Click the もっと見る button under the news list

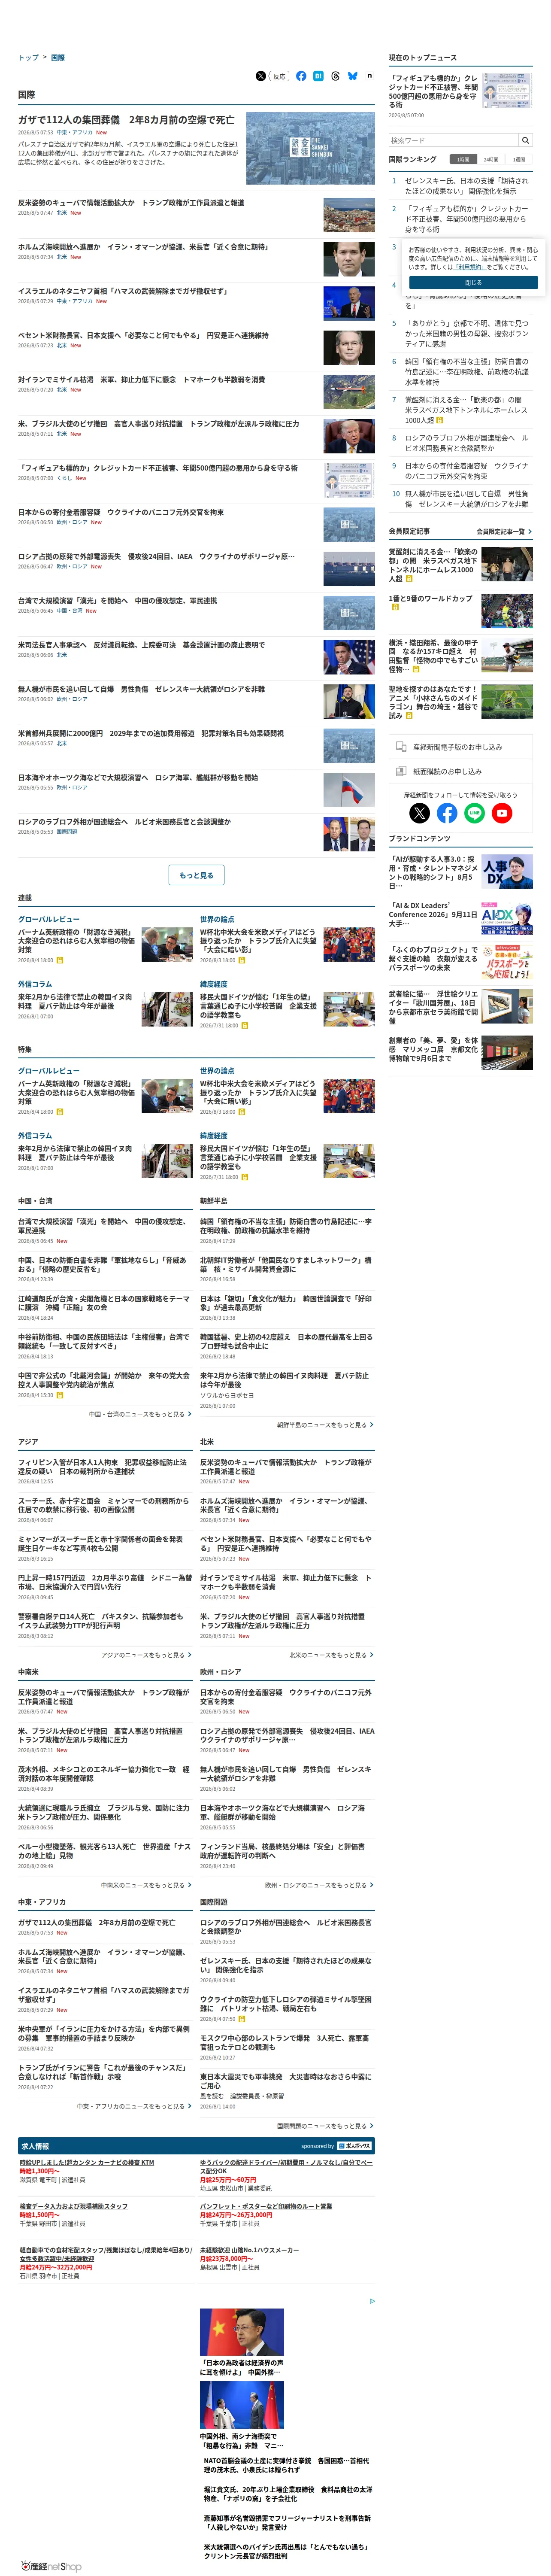[196, 875]
